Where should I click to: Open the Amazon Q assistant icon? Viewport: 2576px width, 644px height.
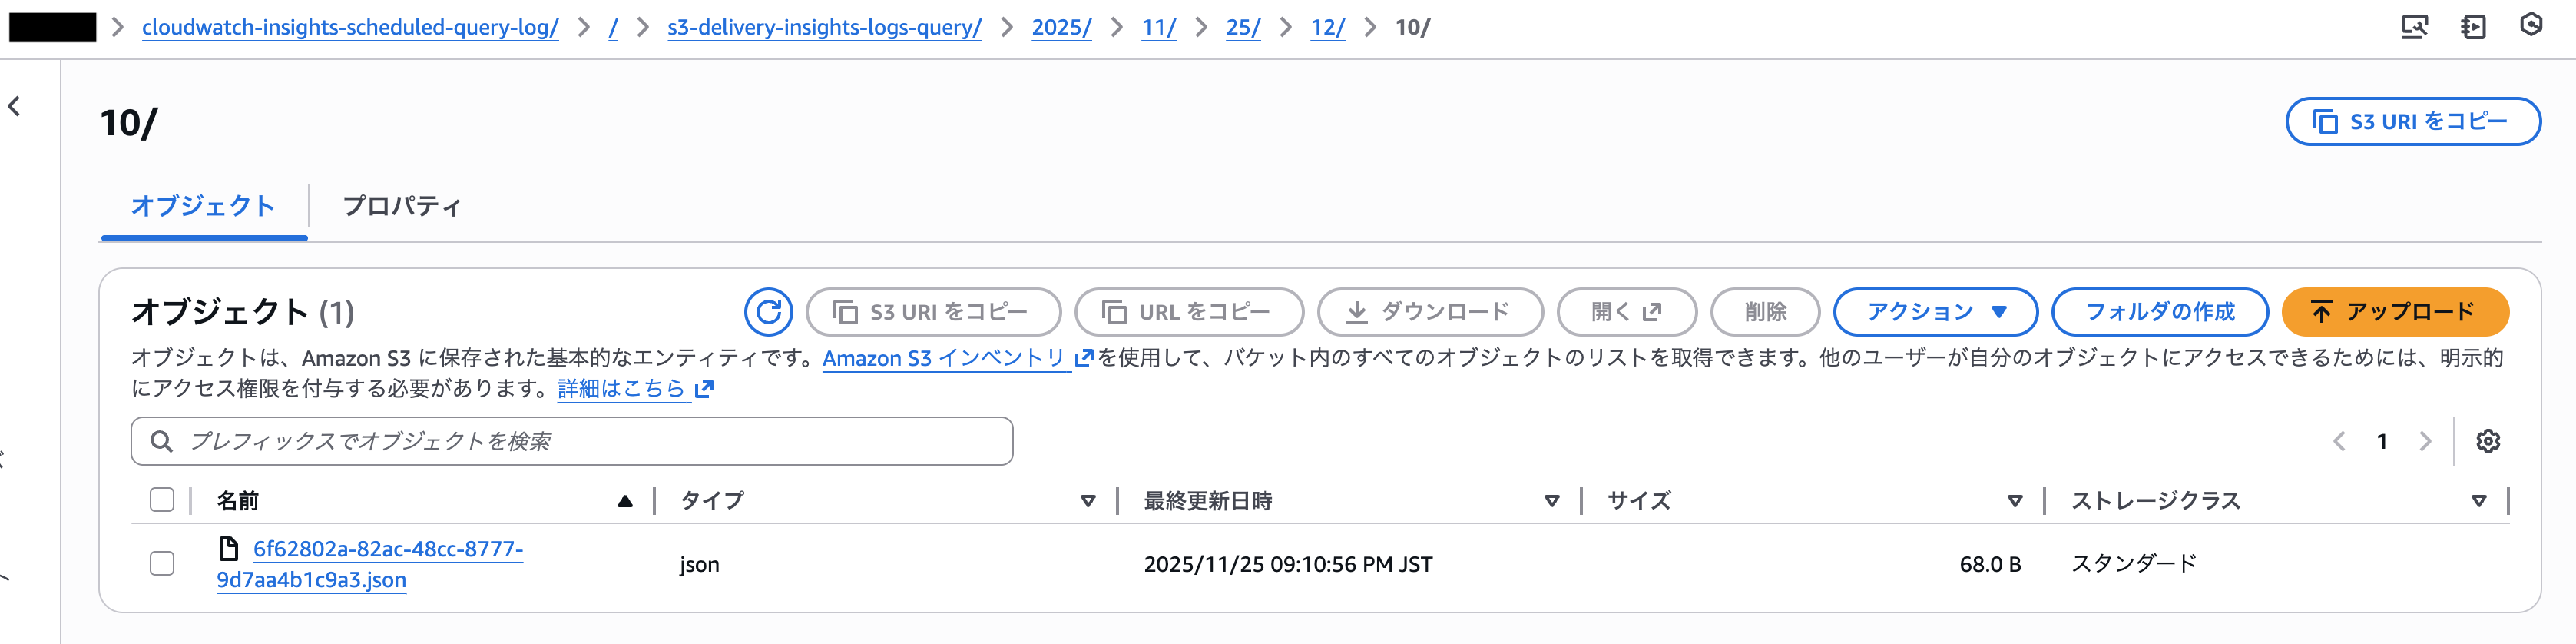point(2532,27)
